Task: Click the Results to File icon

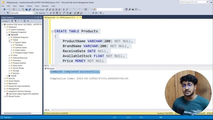Action: coord(81,13)
